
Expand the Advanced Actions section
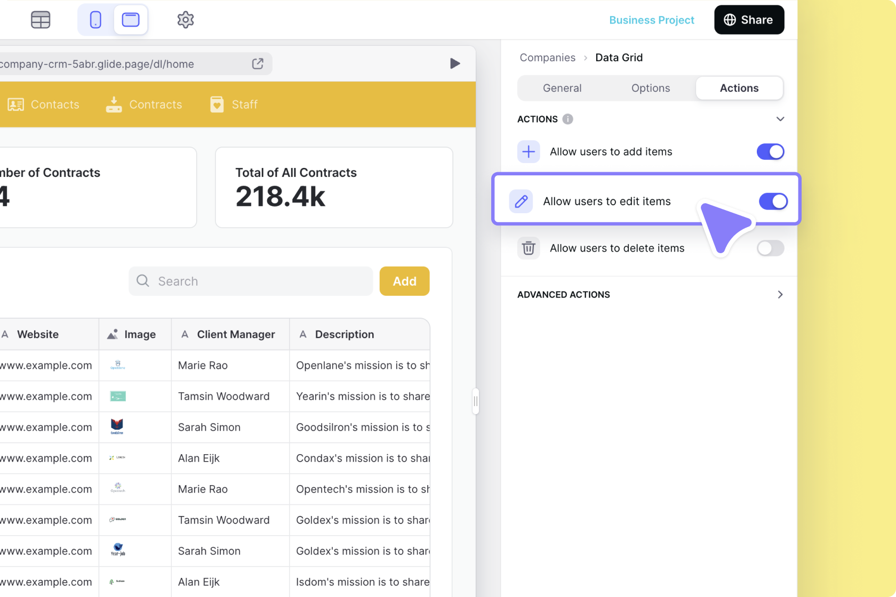pos(780,295)
